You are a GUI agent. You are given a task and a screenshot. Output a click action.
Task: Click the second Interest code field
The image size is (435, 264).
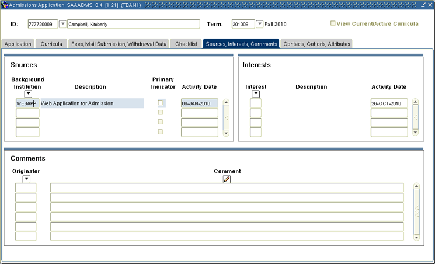pyautogui.click(x=256, y=113)
